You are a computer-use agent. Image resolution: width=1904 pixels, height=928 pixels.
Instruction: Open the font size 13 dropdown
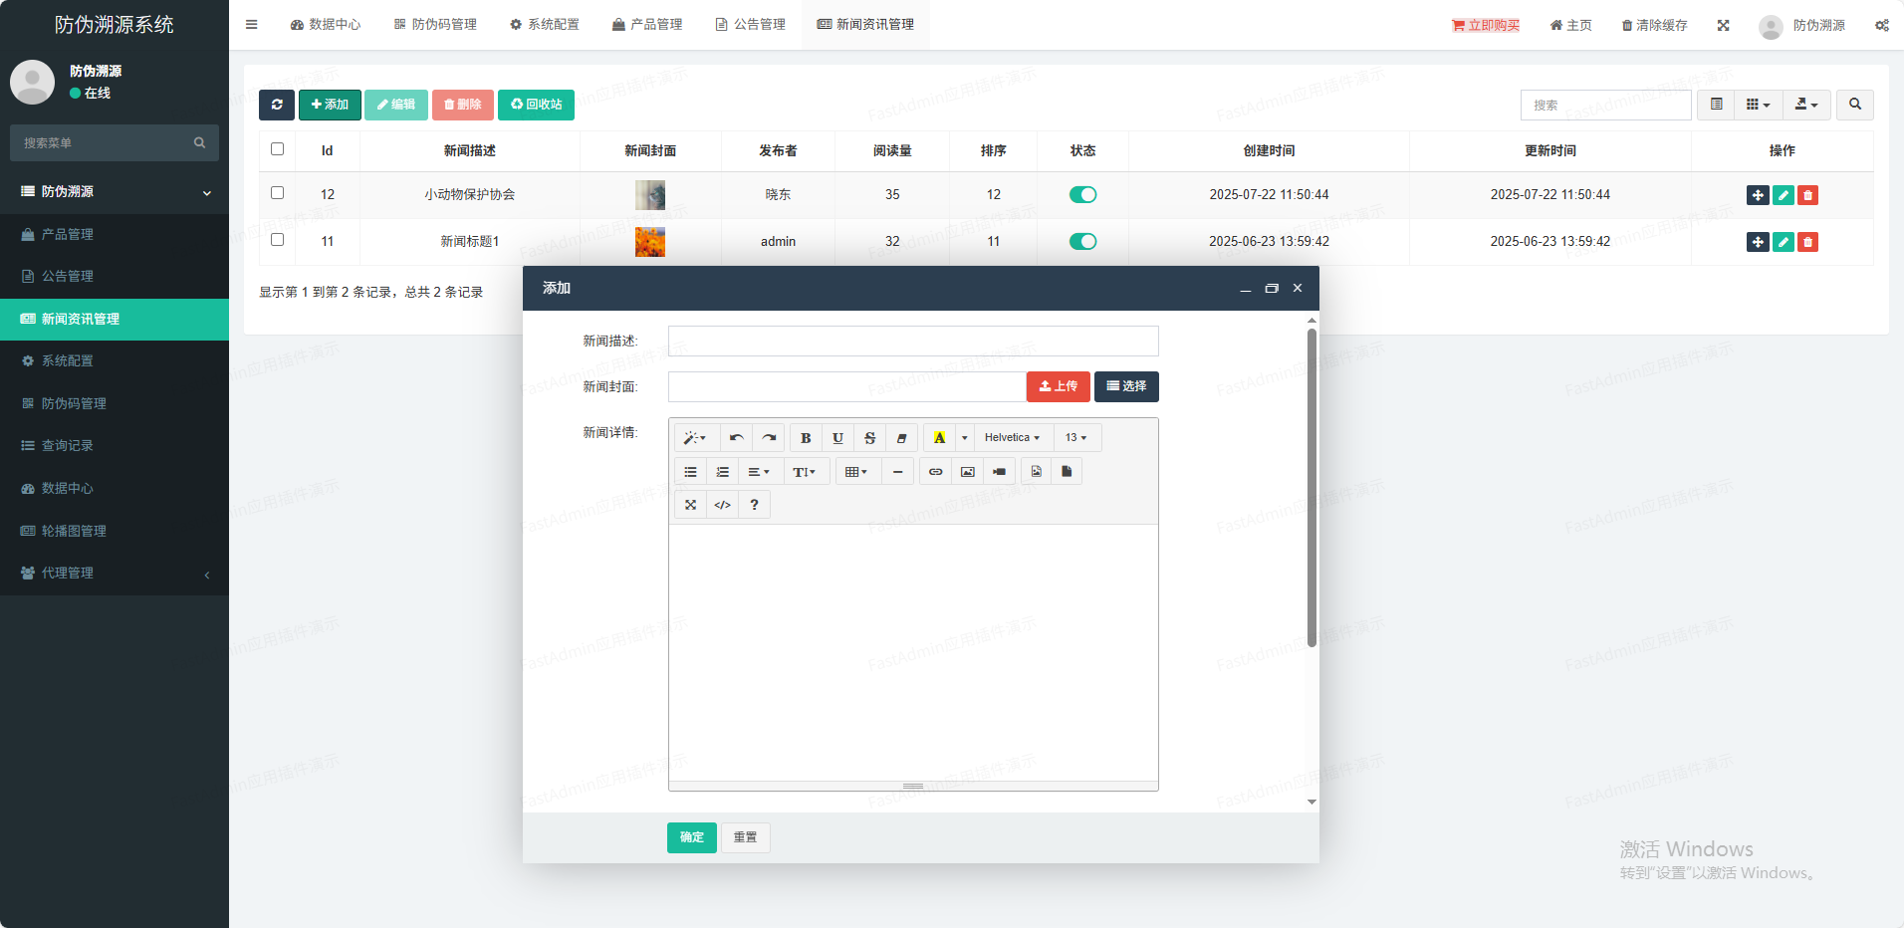pos(1076,438)
